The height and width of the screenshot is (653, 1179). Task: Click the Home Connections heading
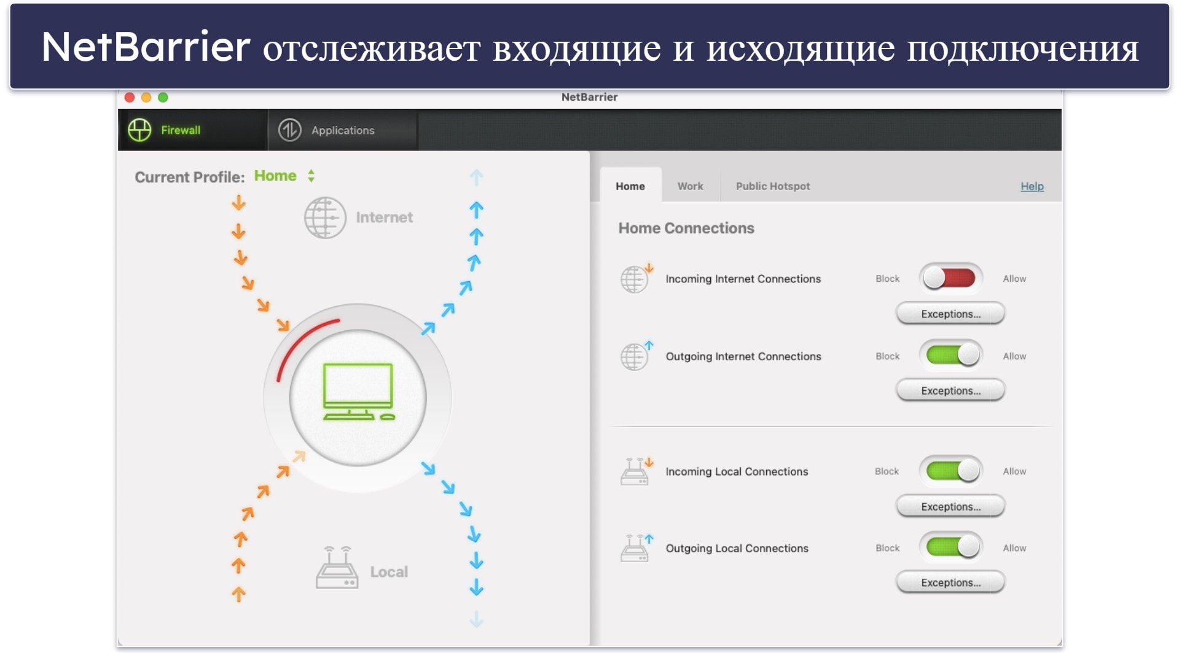(686, 228)
